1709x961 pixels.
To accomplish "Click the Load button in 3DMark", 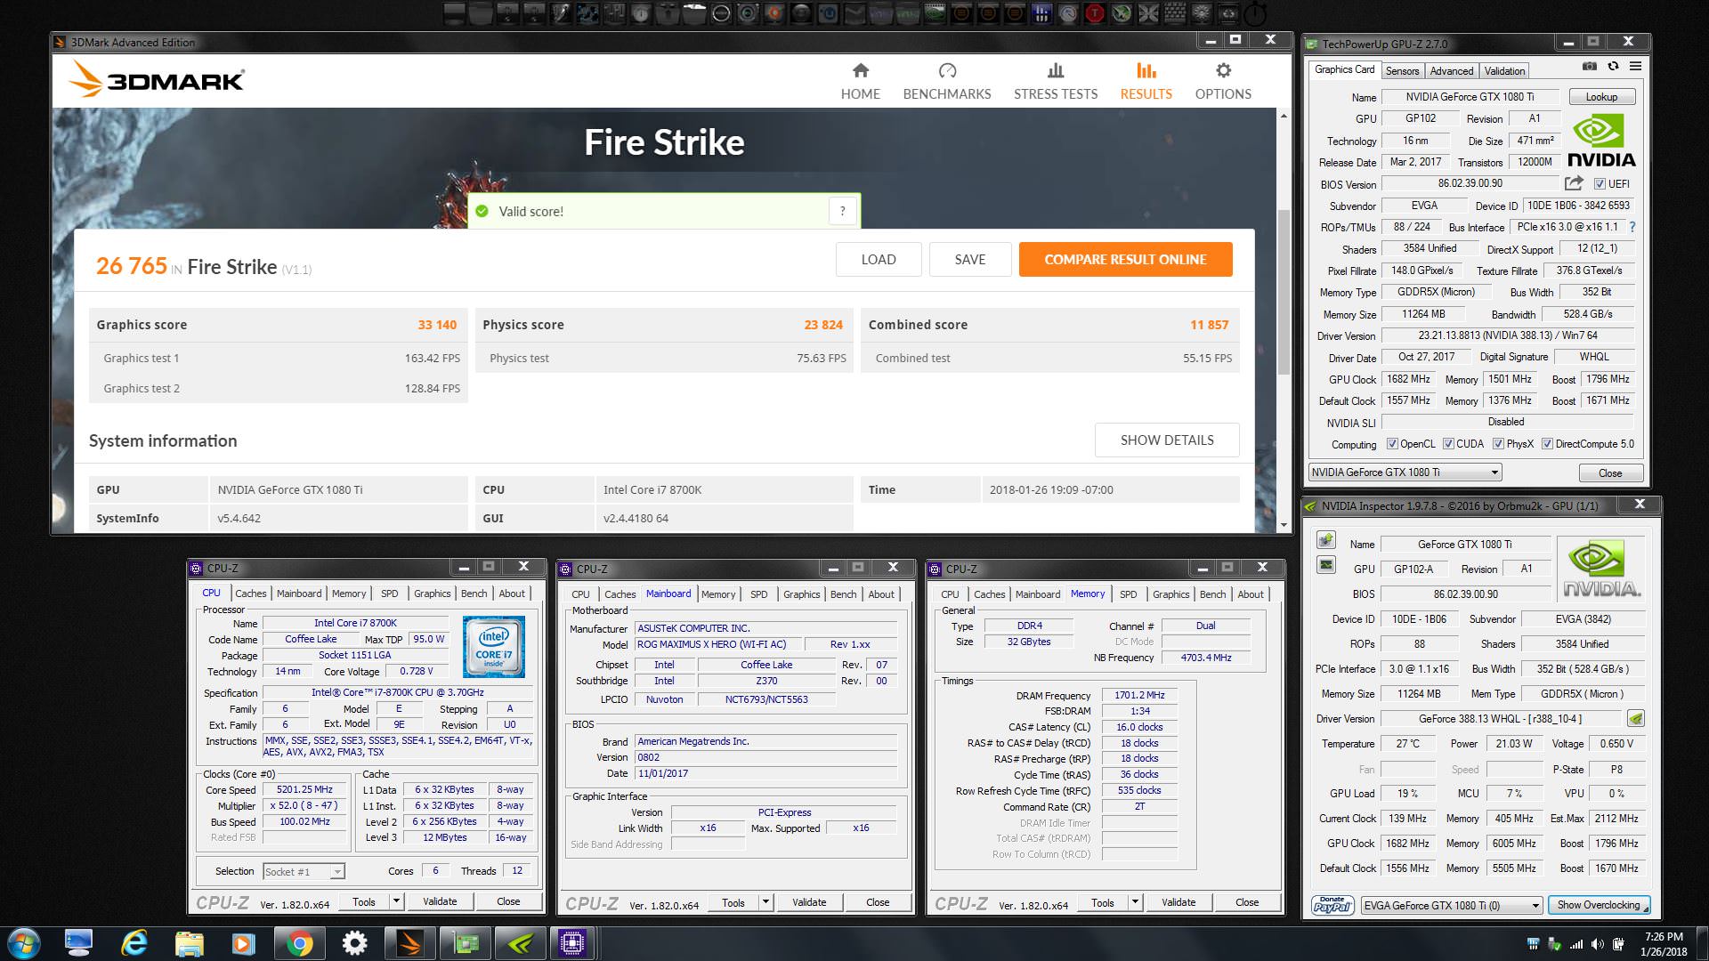I will coord(878,259).
